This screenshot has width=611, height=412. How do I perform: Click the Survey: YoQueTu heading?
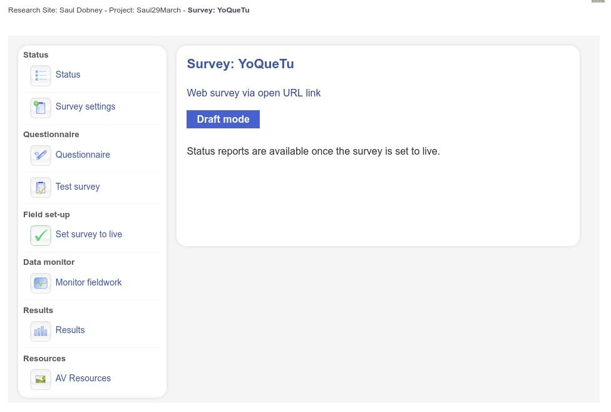(240, 64)
